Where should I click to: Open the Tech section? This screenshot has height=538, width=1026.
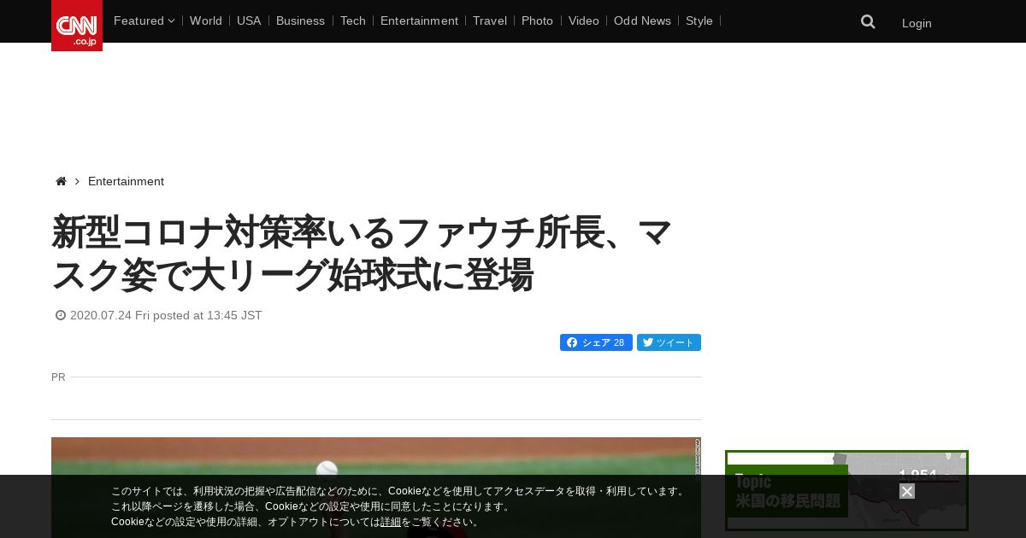point(352,20)
